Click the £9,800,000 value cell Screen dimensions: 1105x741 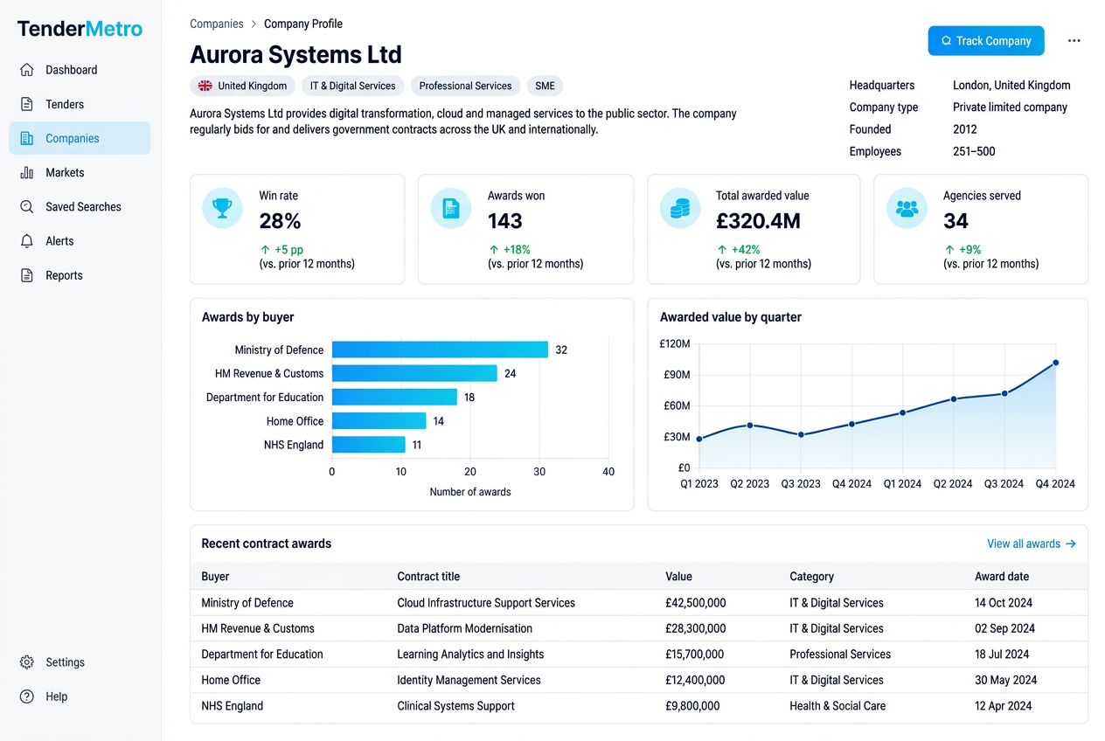[x=692, y=706]
